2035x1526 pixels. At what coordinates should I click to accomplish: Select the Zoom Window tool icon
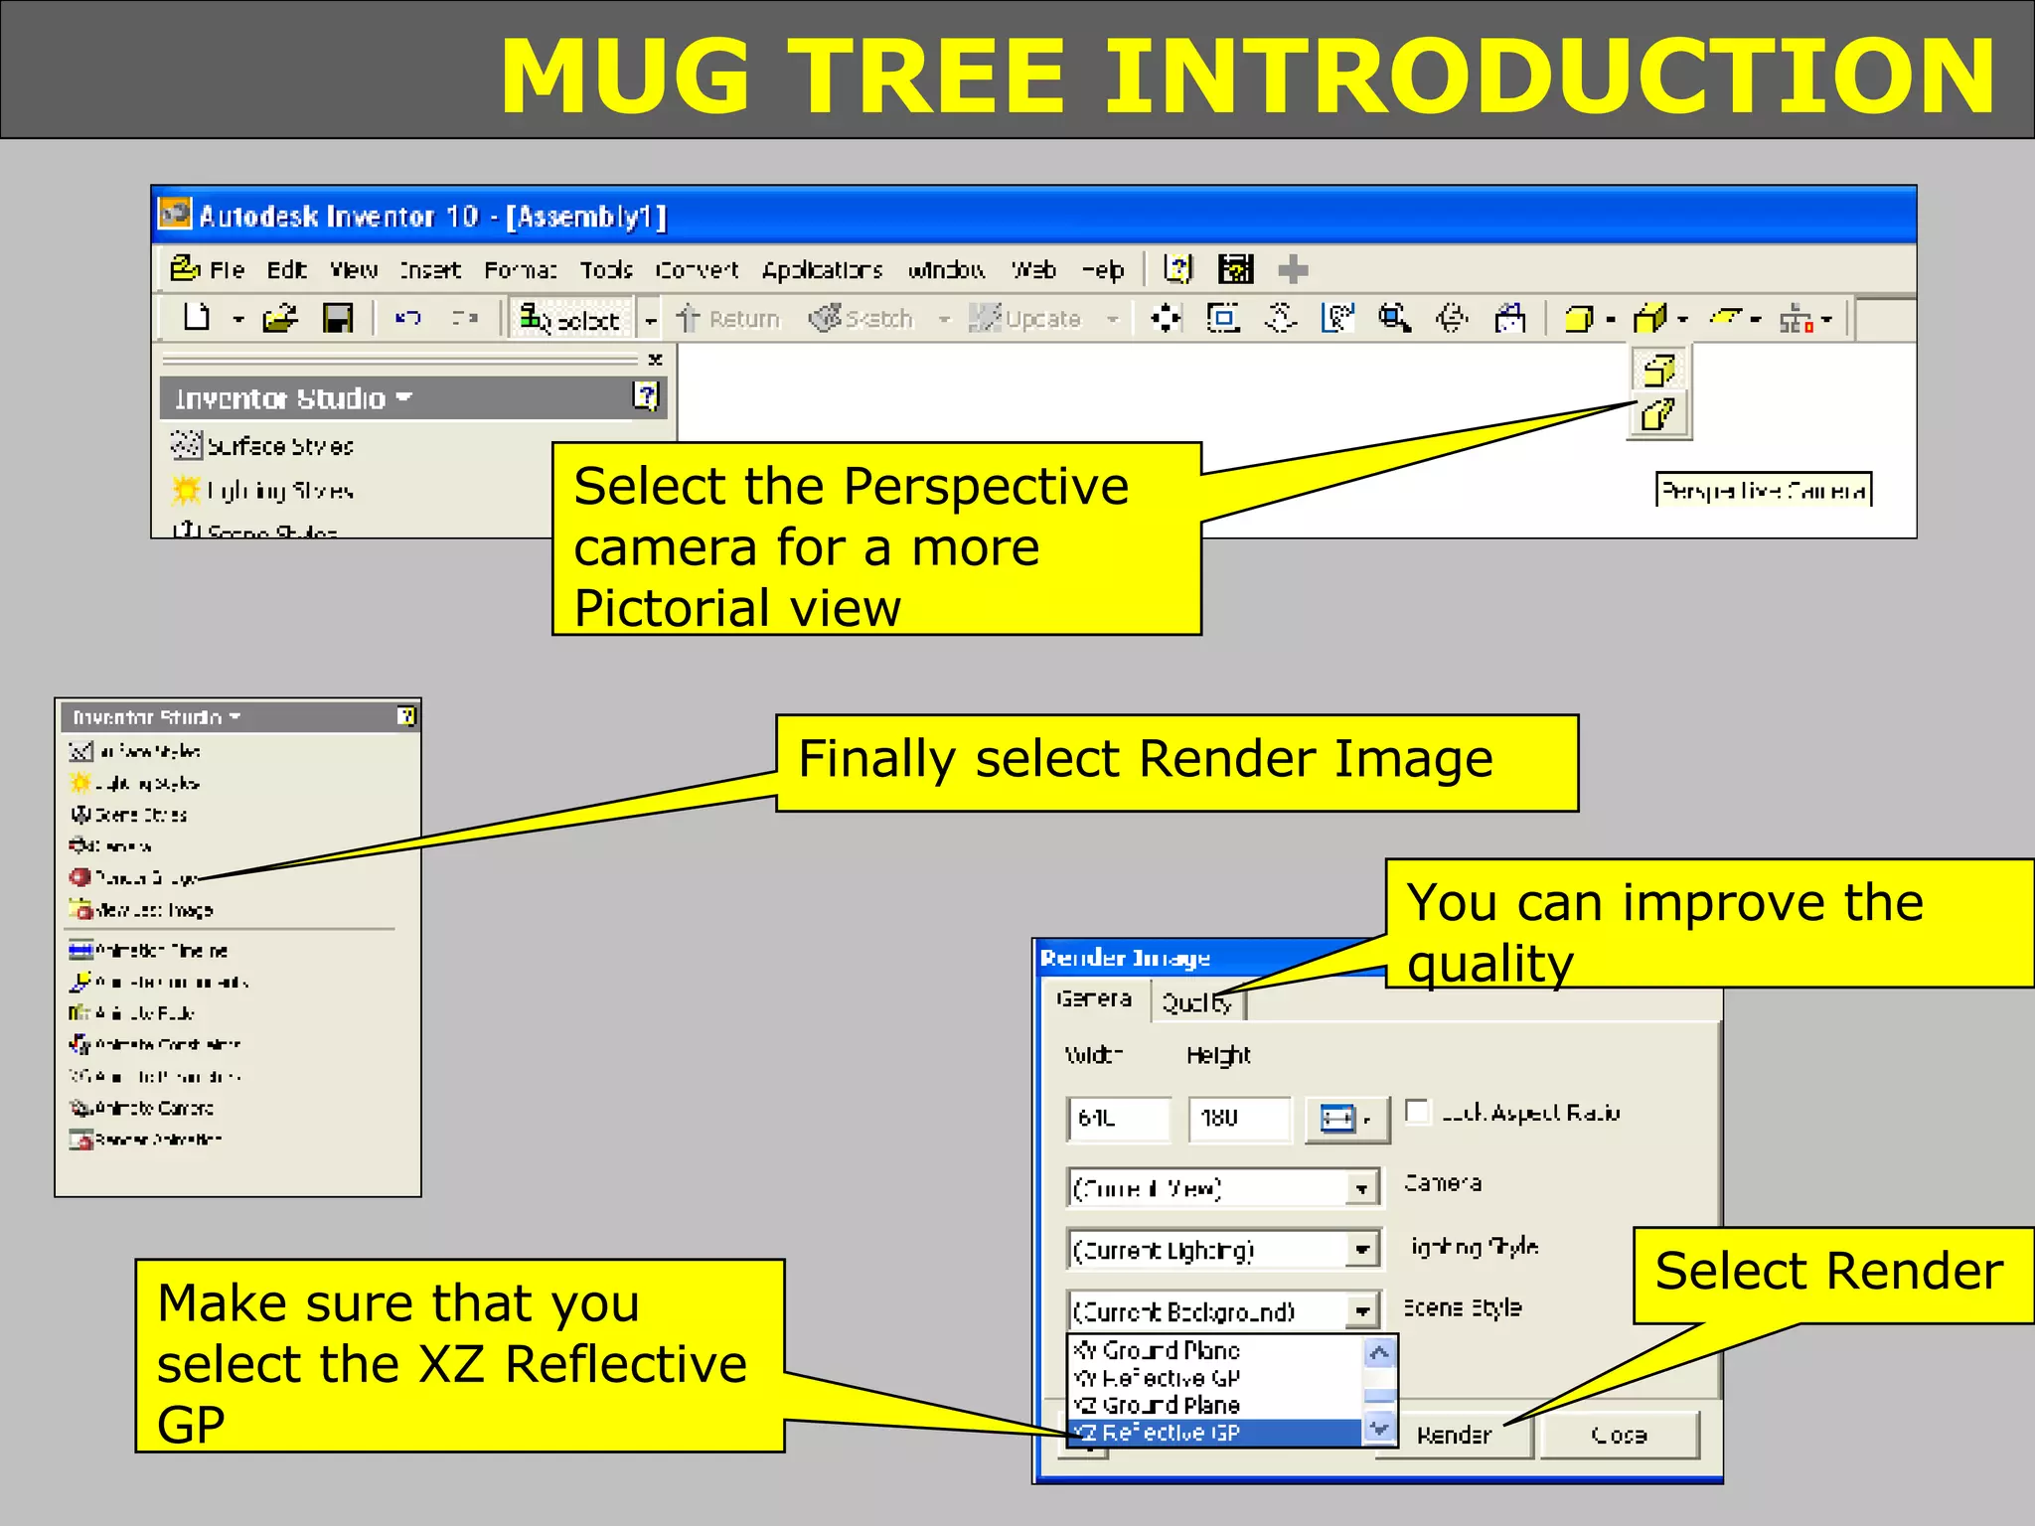[1223, 319]
